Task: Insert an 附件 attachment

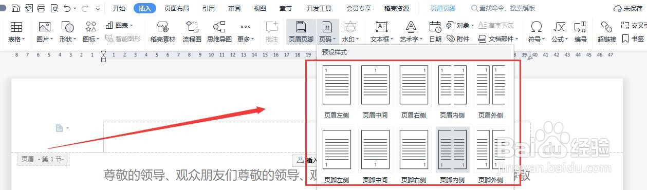Action: tap(457, 39)
